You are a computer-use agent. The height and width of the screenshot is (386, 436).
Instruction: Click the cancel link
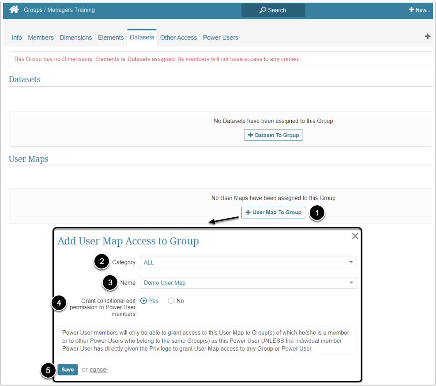tap(98, 370)
